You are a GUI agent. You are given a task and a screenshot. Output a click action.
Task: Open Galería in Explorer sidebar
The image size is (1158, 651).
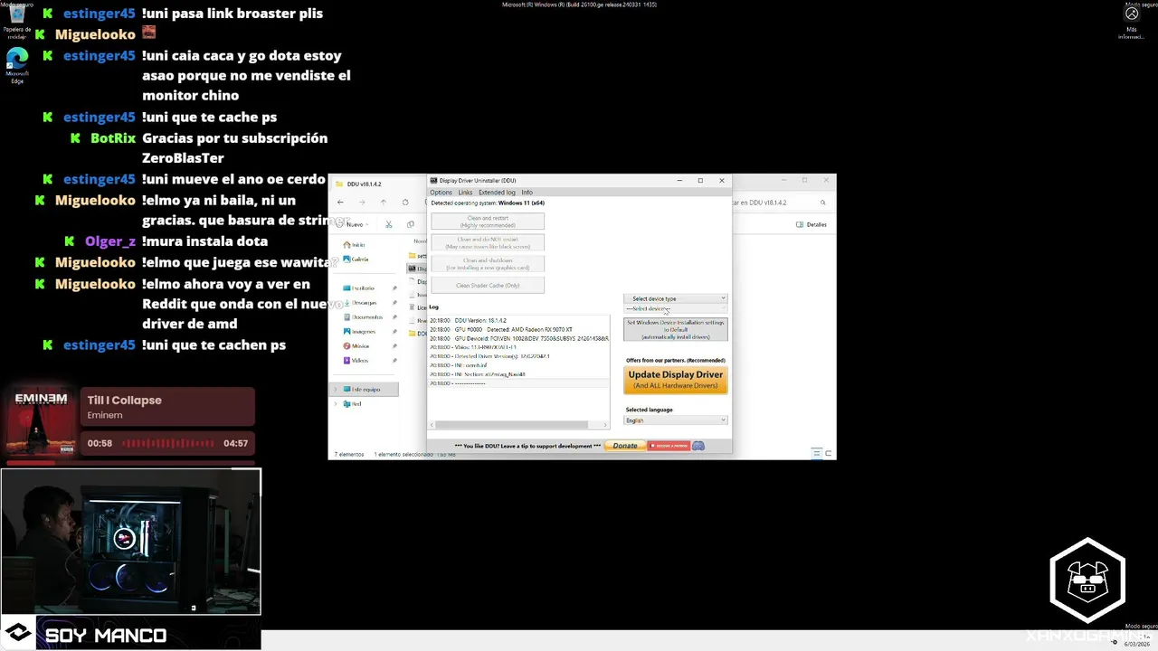[x=356, y=259]
